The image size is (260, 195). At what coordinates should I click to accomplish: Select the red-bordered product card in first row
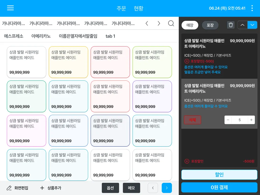pyautogui.click(x=110, y=62)
